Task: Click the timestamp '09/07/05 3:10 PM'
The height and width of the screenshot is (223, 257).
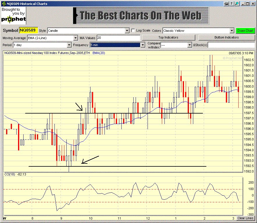Action: 241,53
